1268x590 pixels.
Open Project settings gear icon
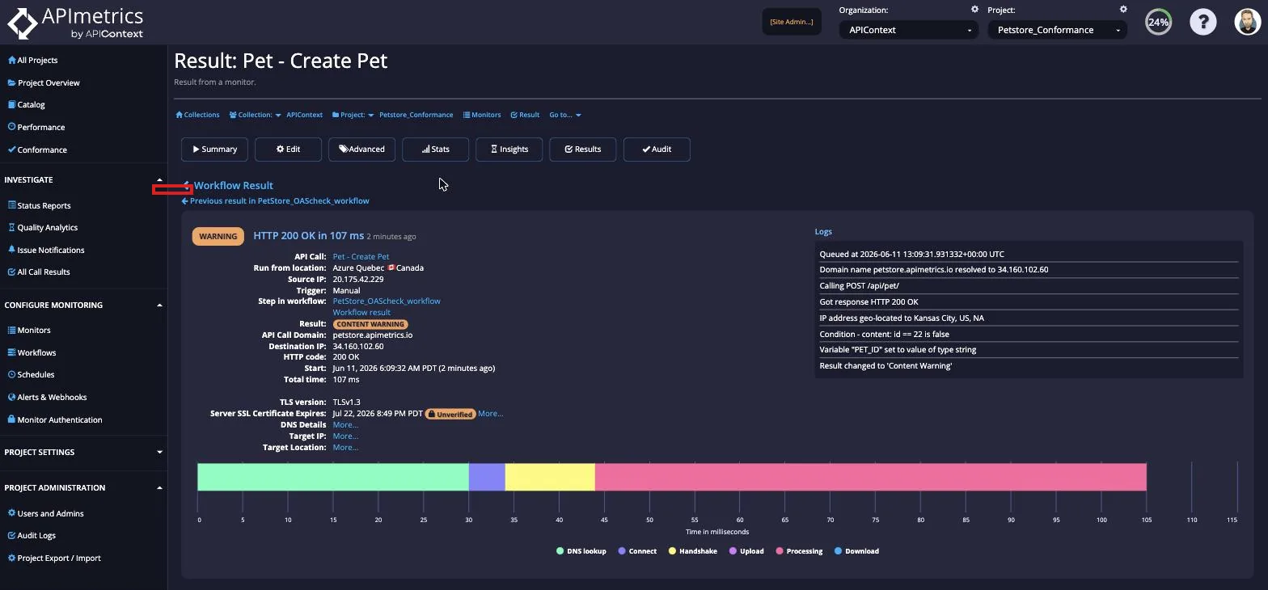[1123, 10]
